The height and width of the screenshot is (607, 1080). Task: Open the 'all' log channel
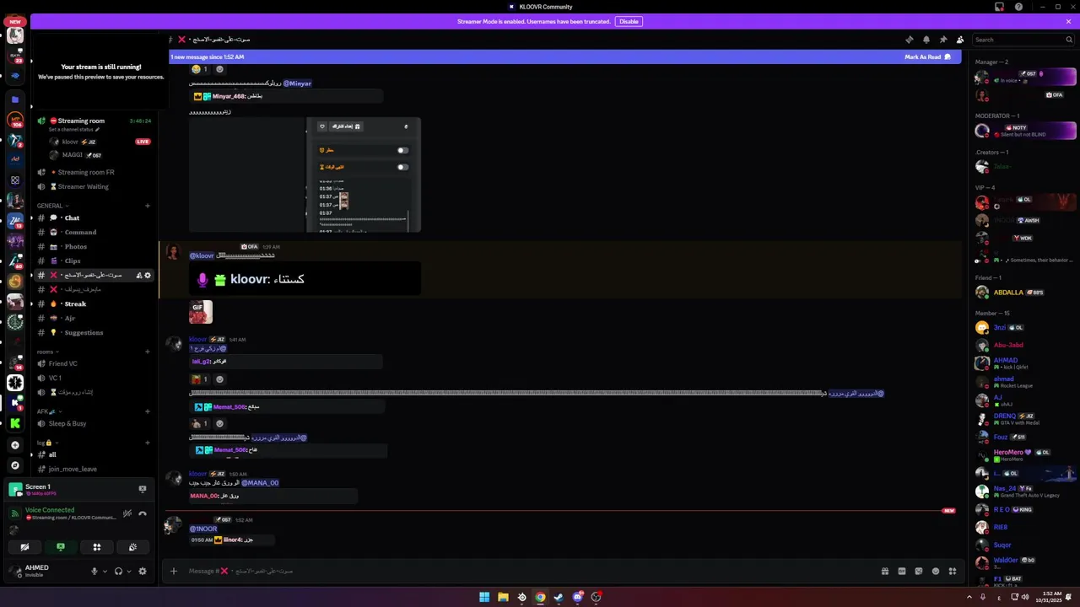(x=94, y=454)
